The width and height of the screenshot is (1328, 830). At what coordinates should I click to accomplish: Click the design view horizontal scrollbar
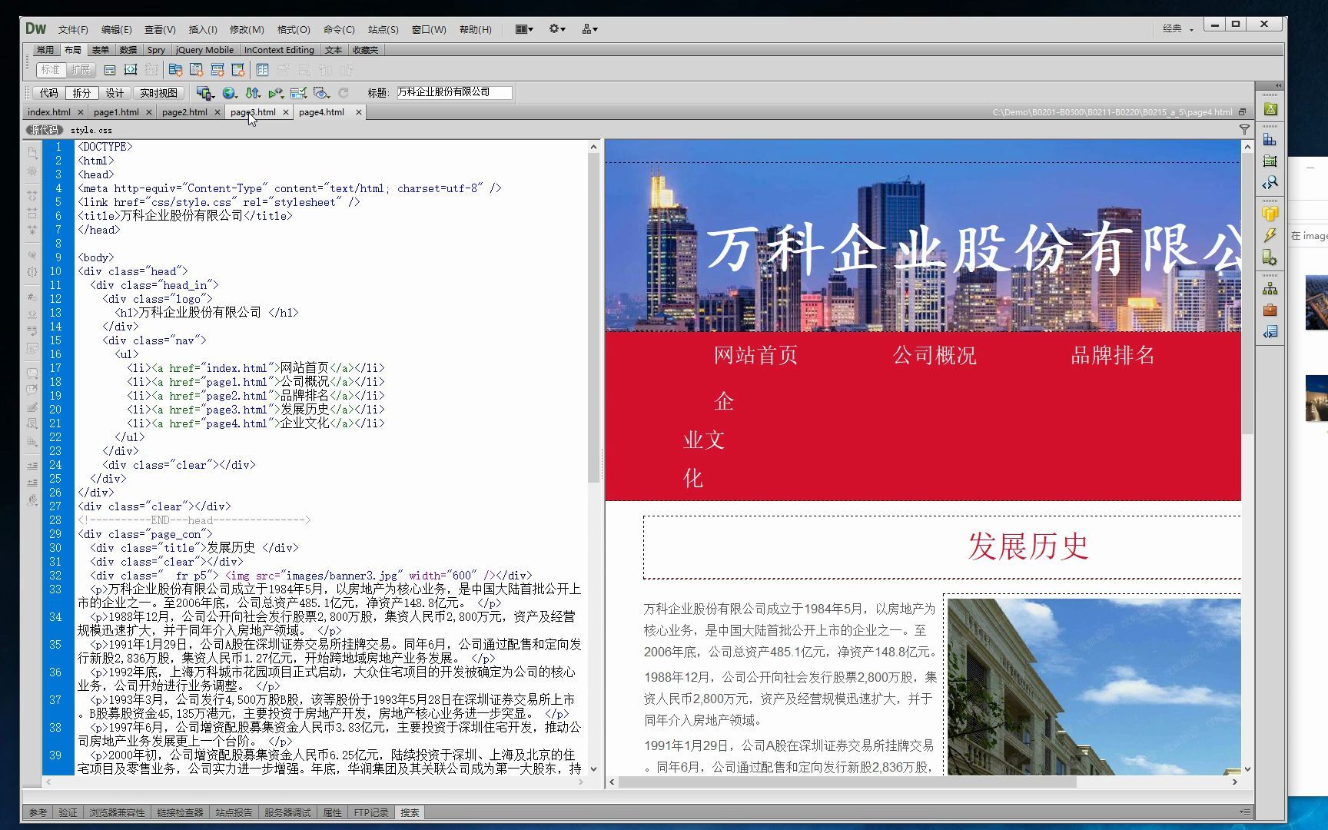point(848,782)
